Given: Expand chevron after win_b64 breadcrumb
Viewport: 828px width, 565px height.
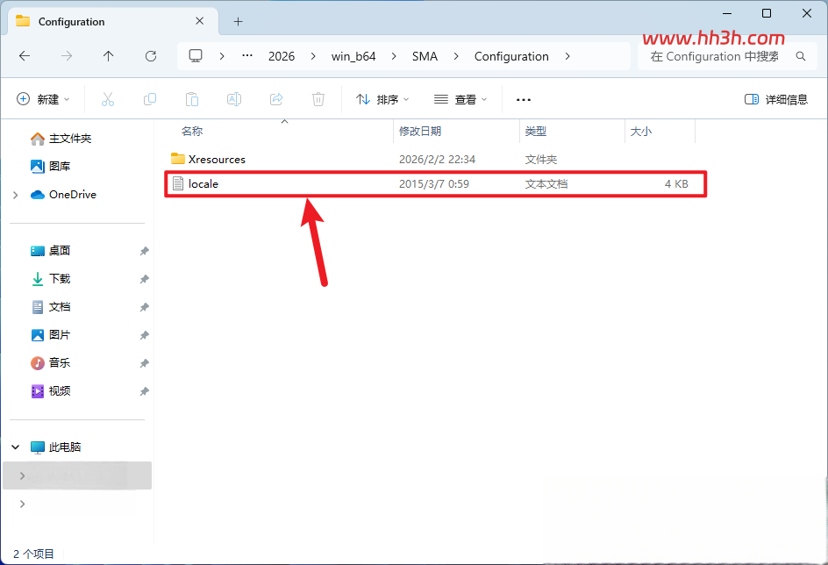Looking at the screenshot, I should click(394, 56).
